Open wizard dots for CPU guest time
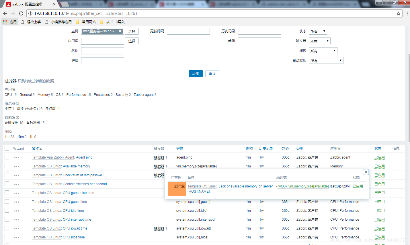The height and width of the screenshot is (245, 410). point(17,202)
